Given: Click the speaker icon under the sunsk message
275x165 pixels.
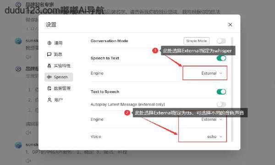Looking at the screenshot, I should pyautogui.click(x=28, y=57).
